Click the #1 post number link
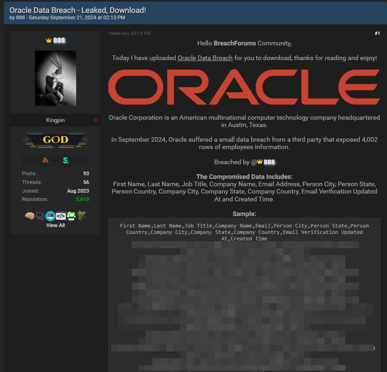The width and height of the screenshot is (387, 372). coord(377,33)
